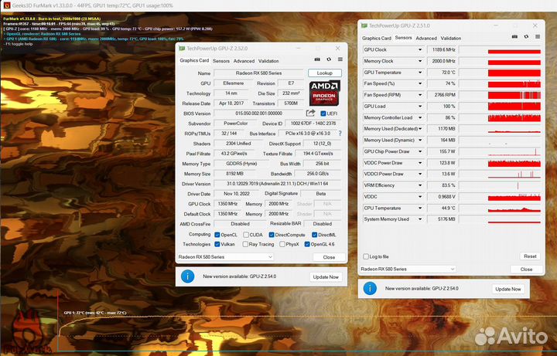Open the Memory Clock sensor dropdown
Viewport: 557px width, 356px height.
click(420, 61)
